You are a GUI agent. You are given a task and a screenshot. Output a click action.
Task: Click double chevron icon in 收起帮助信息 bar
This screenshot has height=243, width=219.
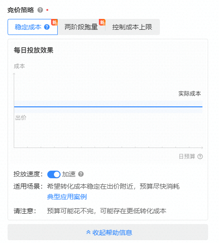[x=88, y=232]
